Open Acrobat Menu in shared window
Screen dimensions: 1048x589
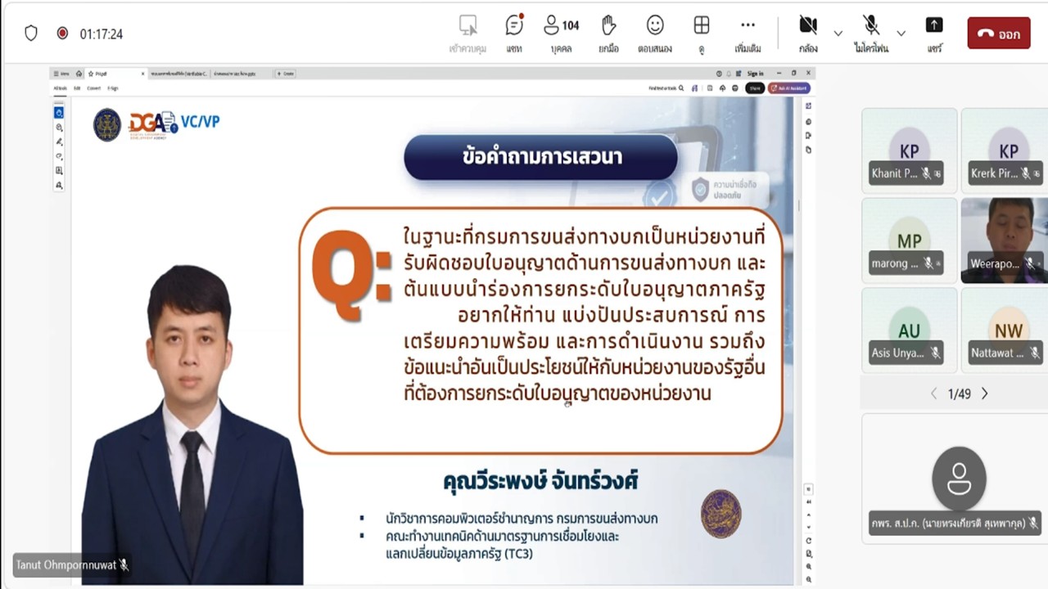point(61,74)
